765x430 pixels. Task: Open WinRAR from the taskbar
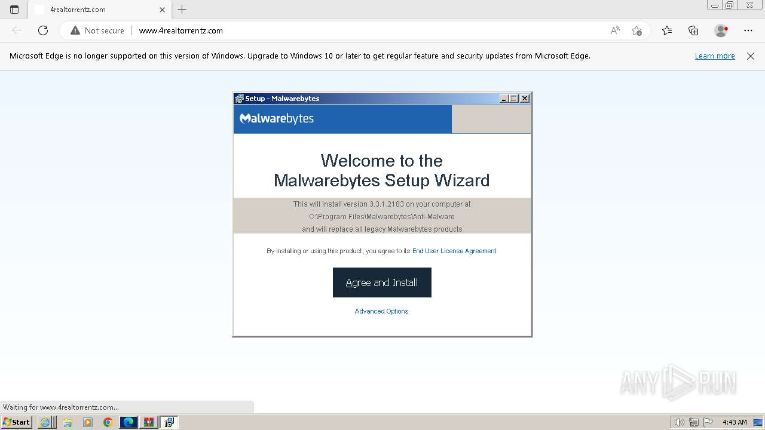coord(149,422)
